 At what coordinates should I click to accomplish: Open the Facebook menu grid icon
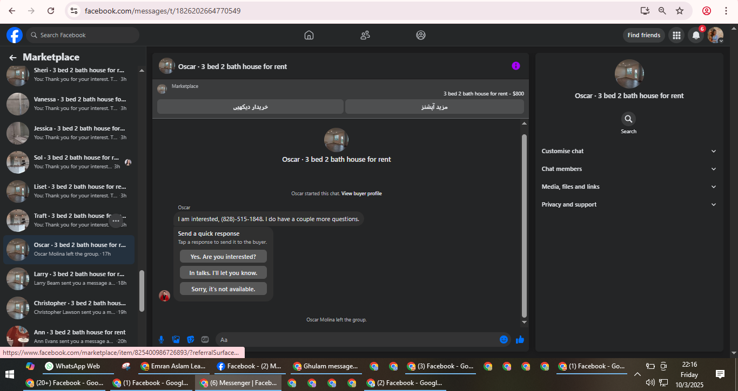click(x=676, y=35)
